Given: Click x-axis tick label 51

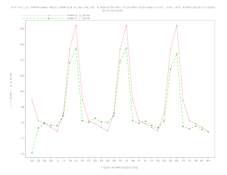Looking at the screenshot, I should pos(139,161).
